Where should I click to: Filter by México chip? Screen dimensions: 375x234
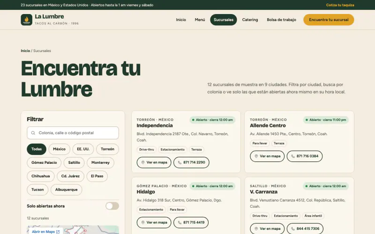[x=60, y=149]
